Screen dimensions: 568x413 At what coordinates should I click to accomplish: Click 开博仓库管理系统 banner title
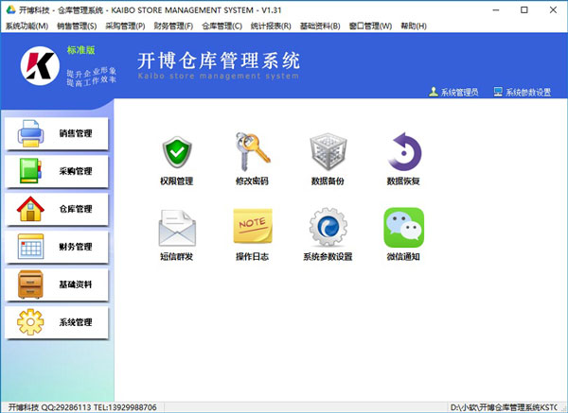(219, 60)
